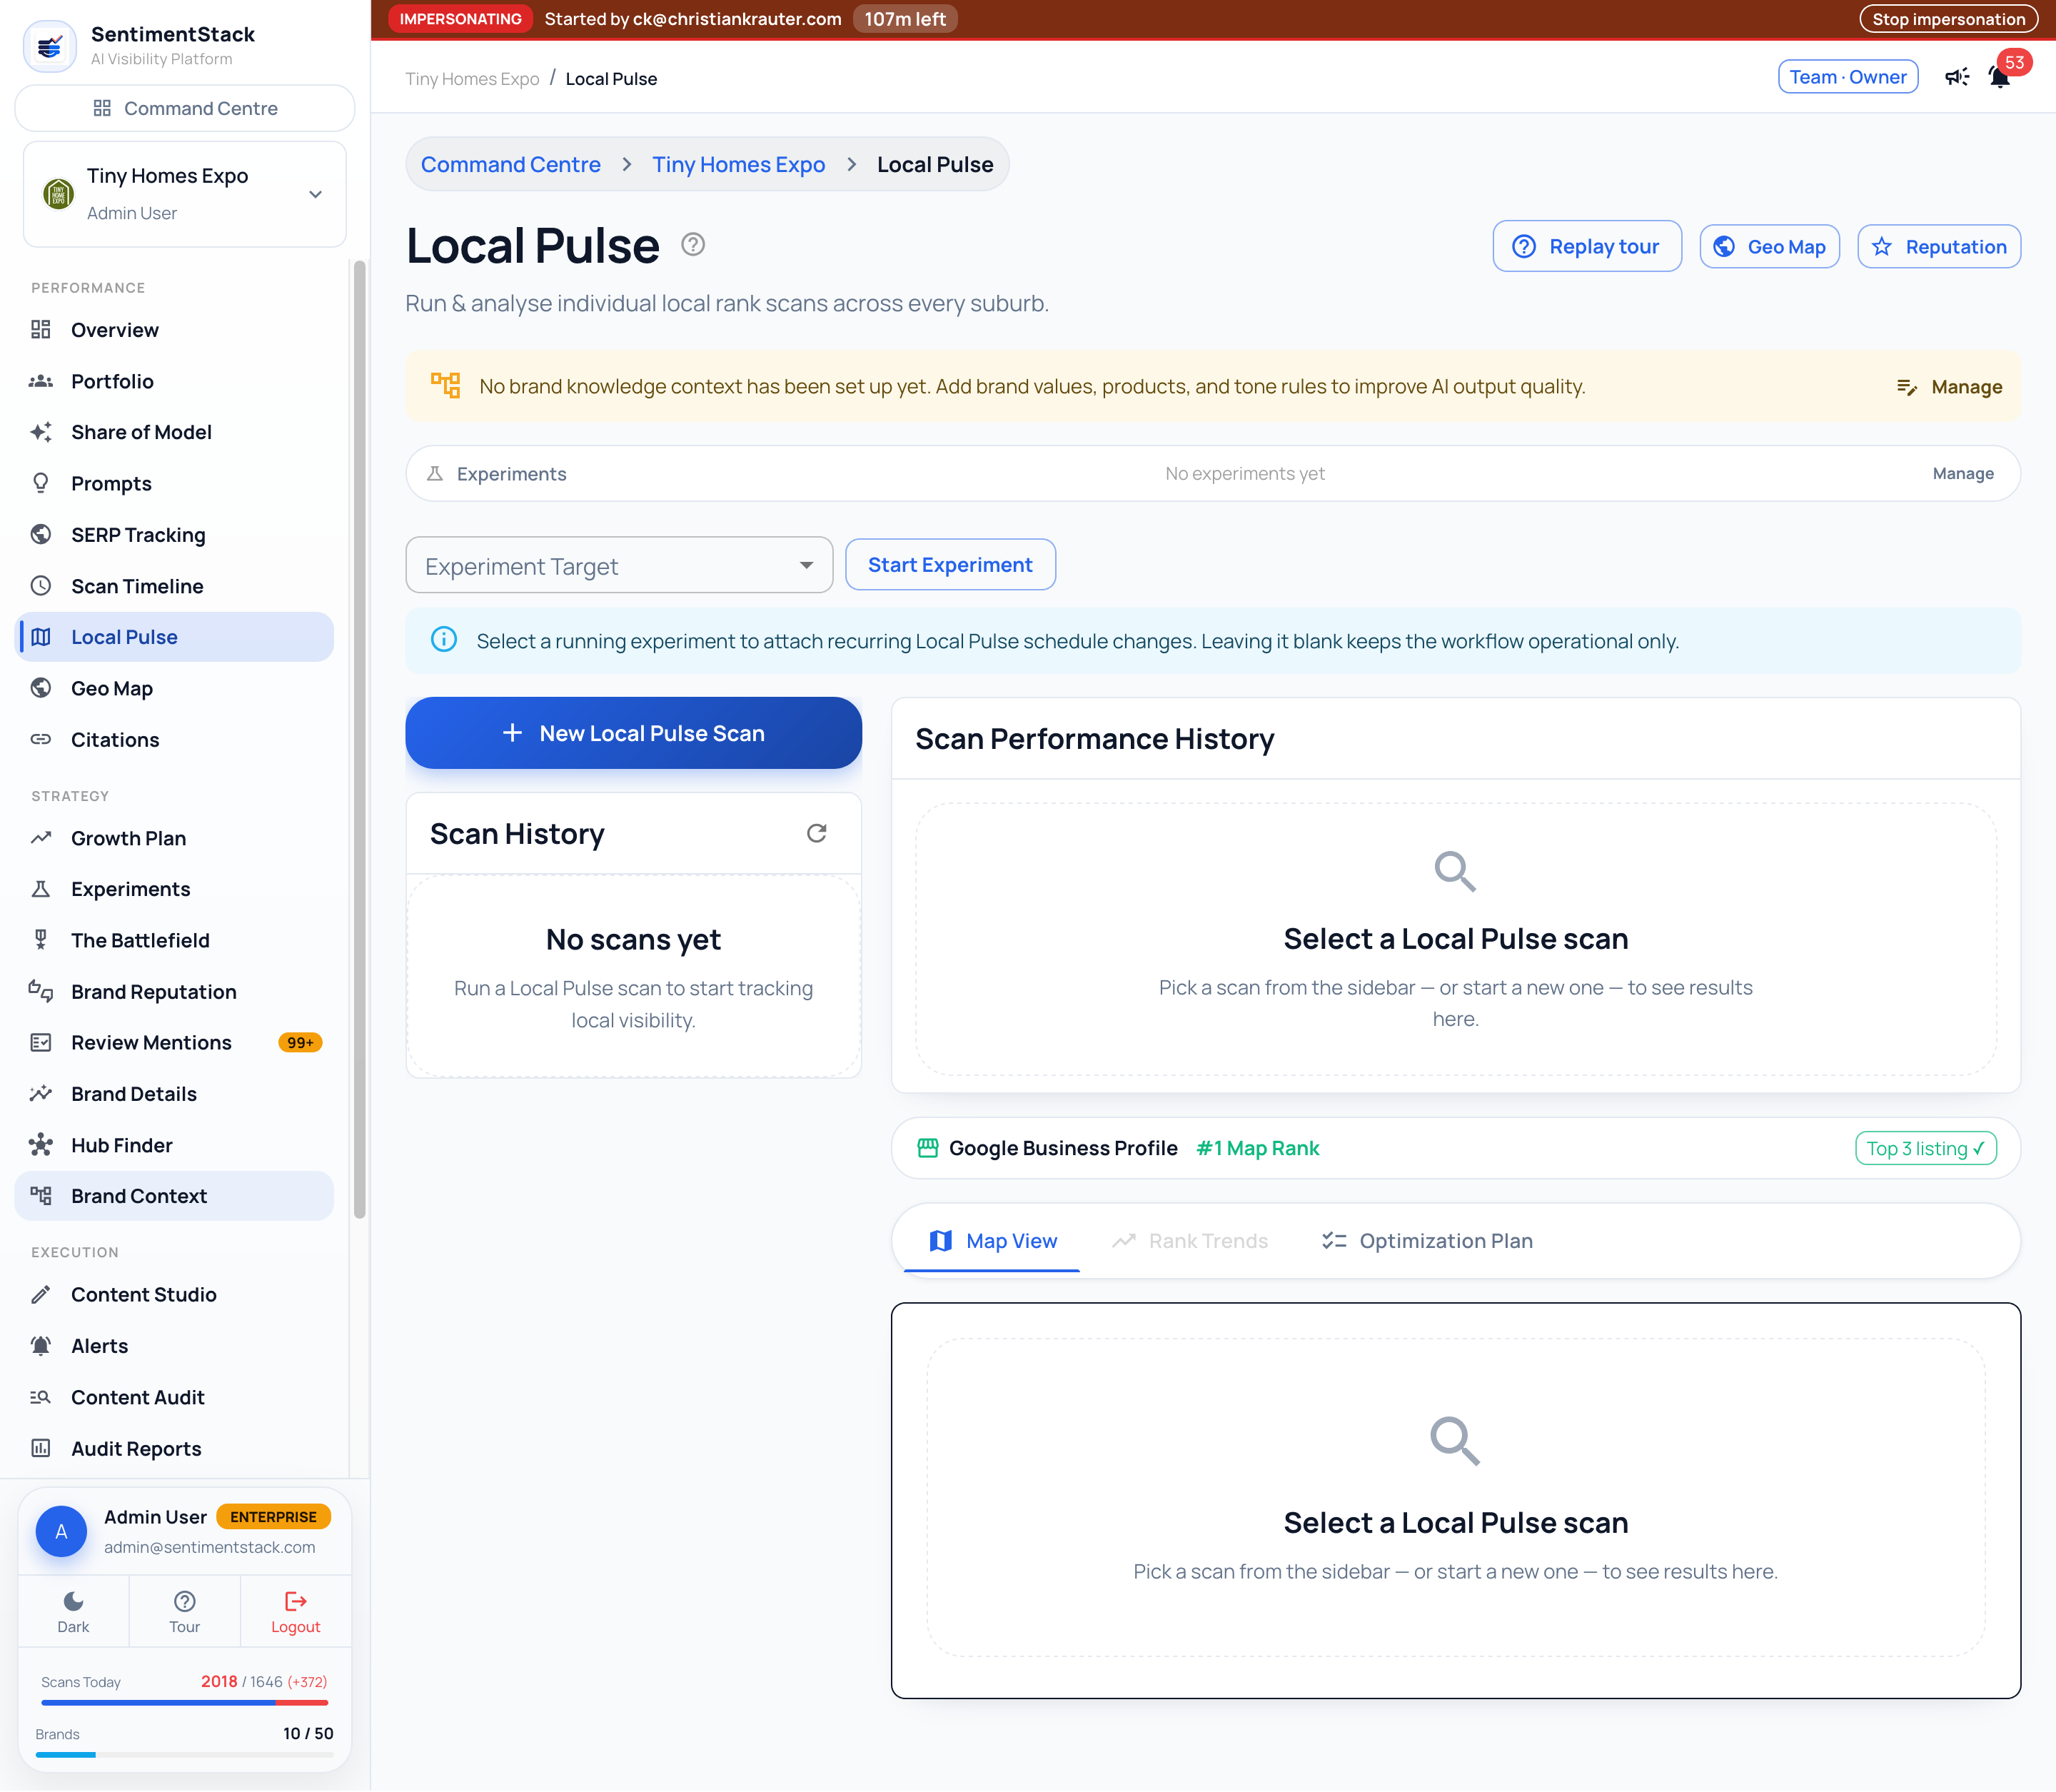Open the Experiment Target dropdown
Image resolution: width=2056 pixels, height=1792 pixels.
click(x=619, y=565)
